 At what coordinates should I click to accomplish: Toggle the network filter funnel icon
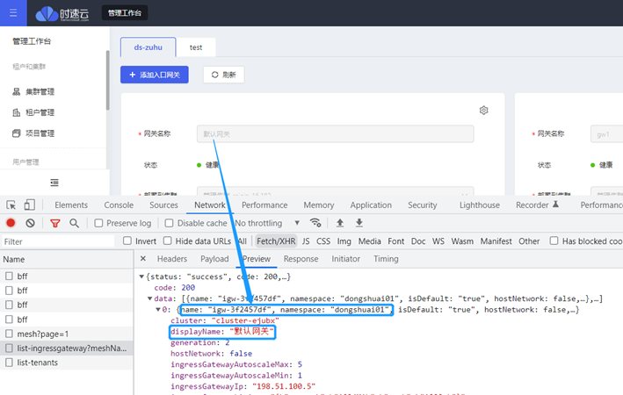pos(55,223)
